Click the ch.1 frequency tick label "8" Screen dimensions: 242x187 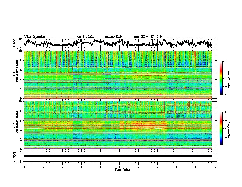point(21,61)
